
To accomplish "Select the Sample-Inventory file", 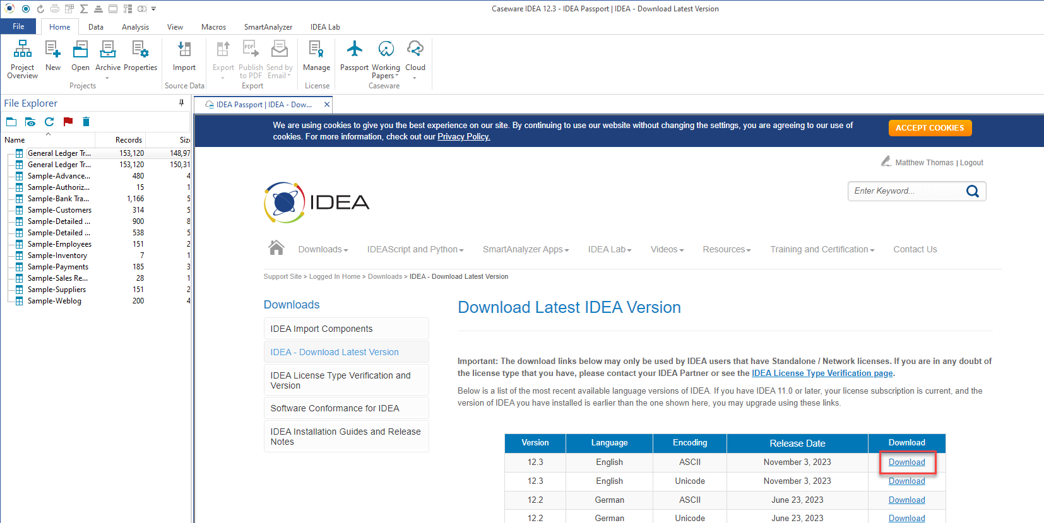I will (57, 256).
